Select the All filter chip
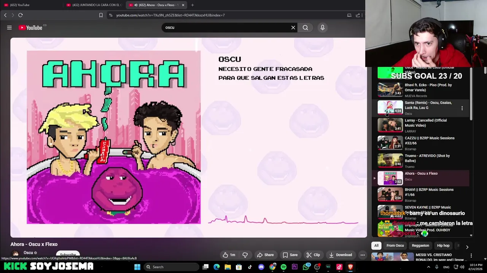 click(376, 245)
